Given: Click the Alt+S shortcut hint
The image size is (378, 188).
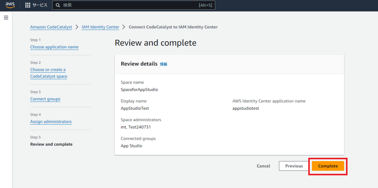Looking at the screenshot, I should point(205,5).
